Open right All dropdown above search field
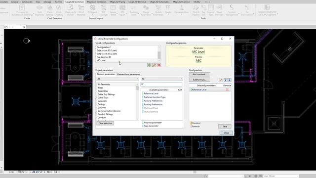Screen dimensions: 316x178 click(161, 79)
